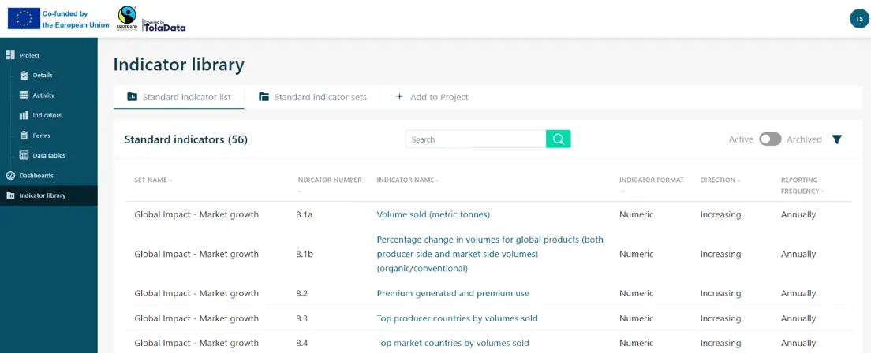Open Premium generated and premium use link

pyautogui.click(x=453, y=293)
